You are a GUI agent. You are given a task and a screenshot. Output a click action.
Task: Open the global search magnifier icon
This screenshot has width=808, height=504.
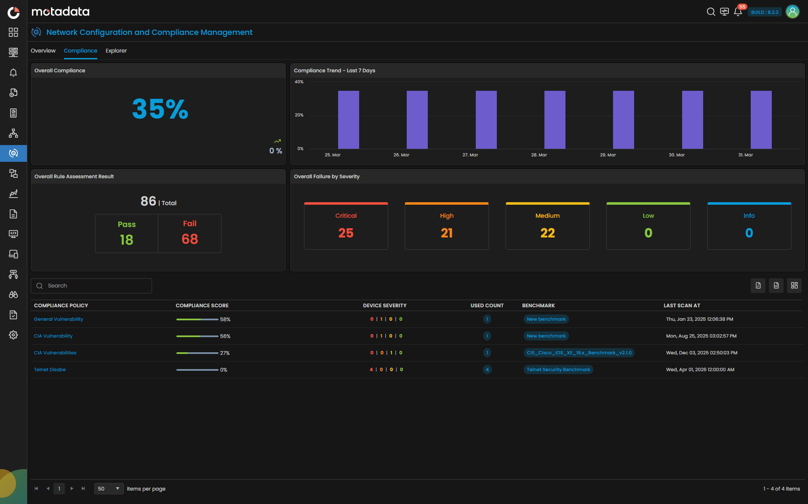coord(711,12)
